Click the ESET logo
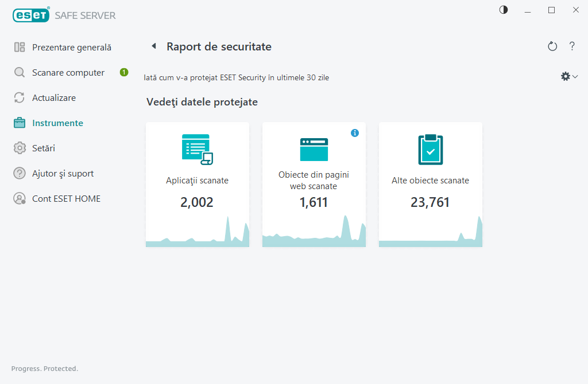 click(x=30, y=15)
